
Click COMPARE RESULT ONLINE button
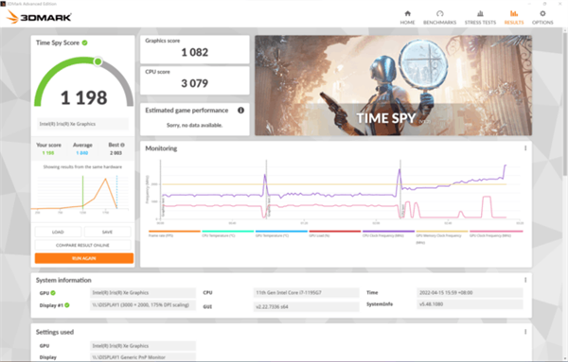[x=82, y=245]
